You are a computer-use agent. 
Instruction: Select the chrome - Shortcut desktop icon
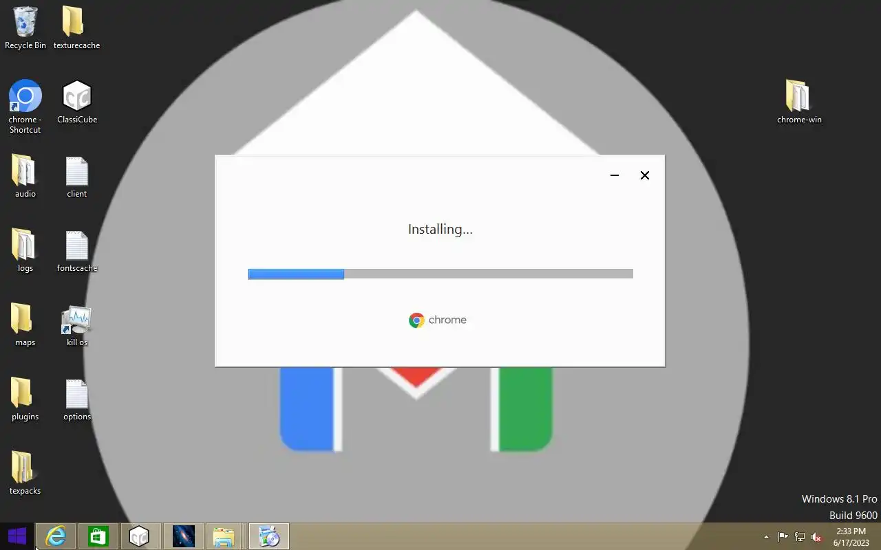click(x=25, y=107)
